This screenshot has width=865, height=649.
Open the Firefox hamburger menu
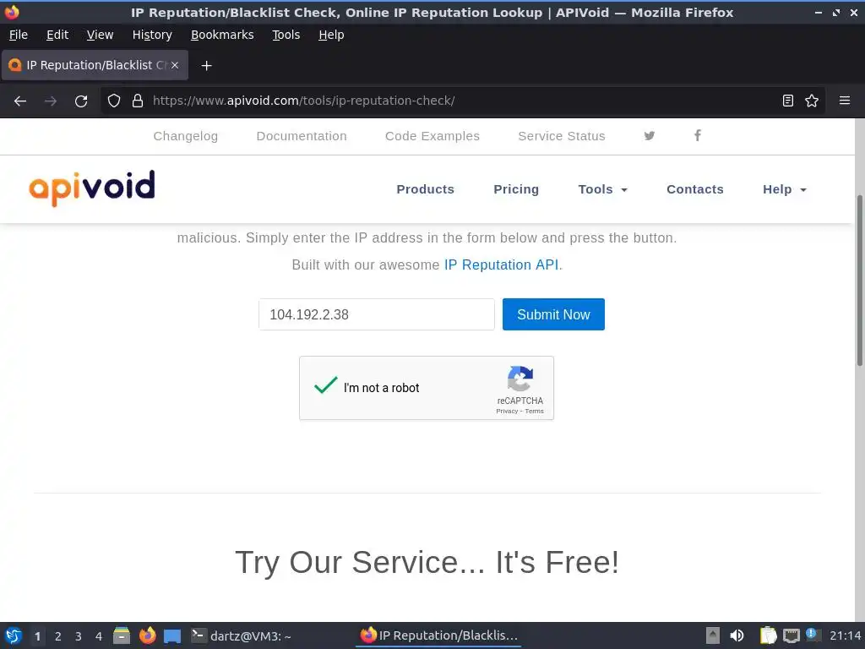point(845,101)
